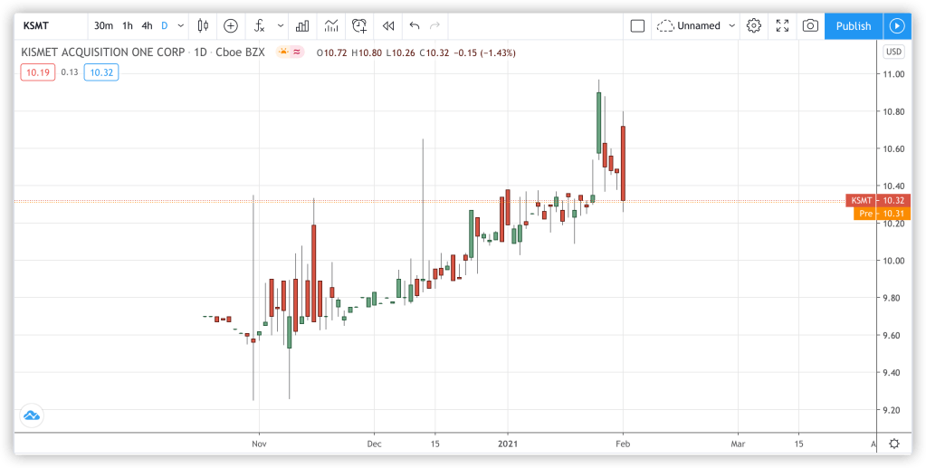926x468 pixels.
Task: Select the layout square checkbox icon
Action: pos(637,26)
